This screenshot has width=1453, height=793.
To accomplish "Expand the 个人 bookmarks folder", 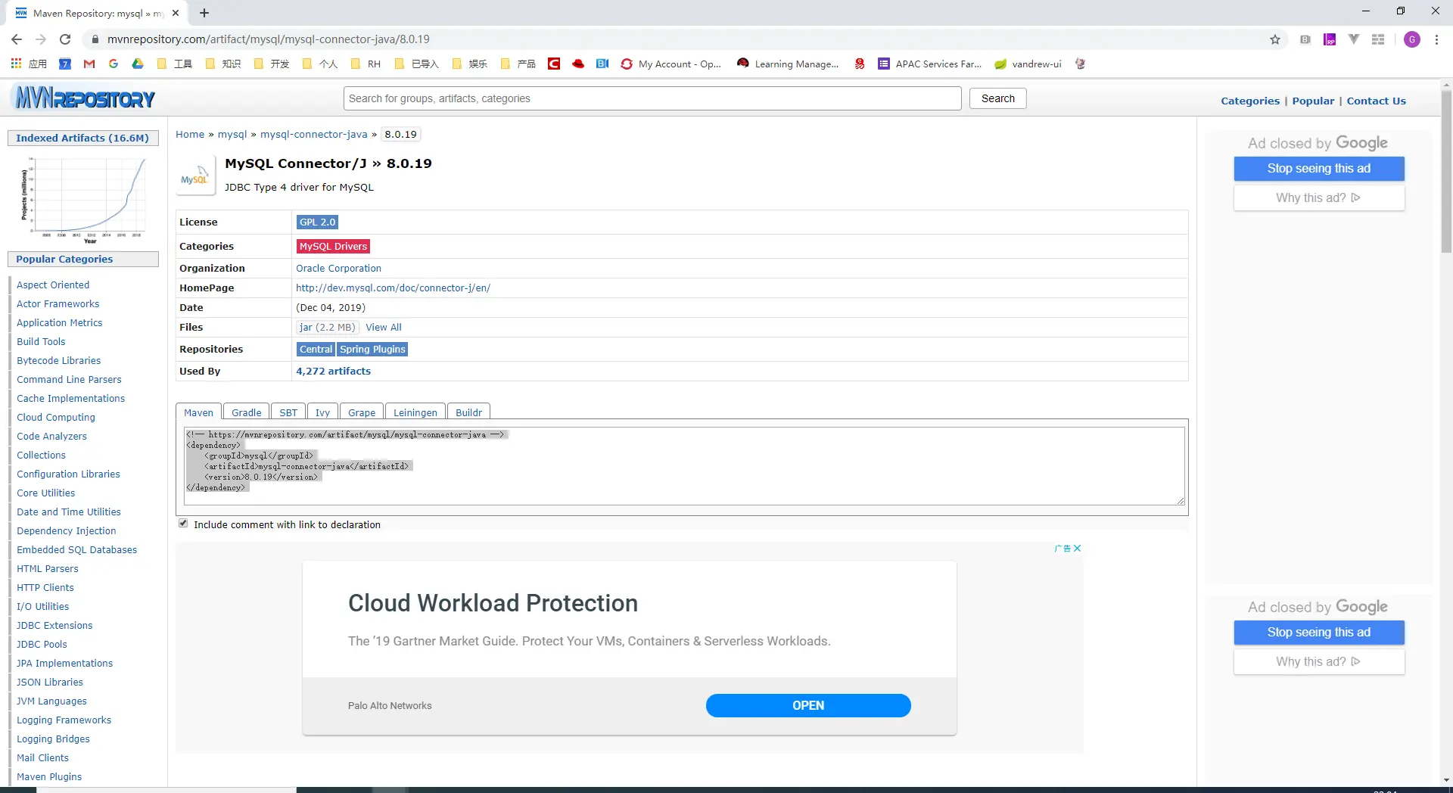I will click(x=319, y=64).
